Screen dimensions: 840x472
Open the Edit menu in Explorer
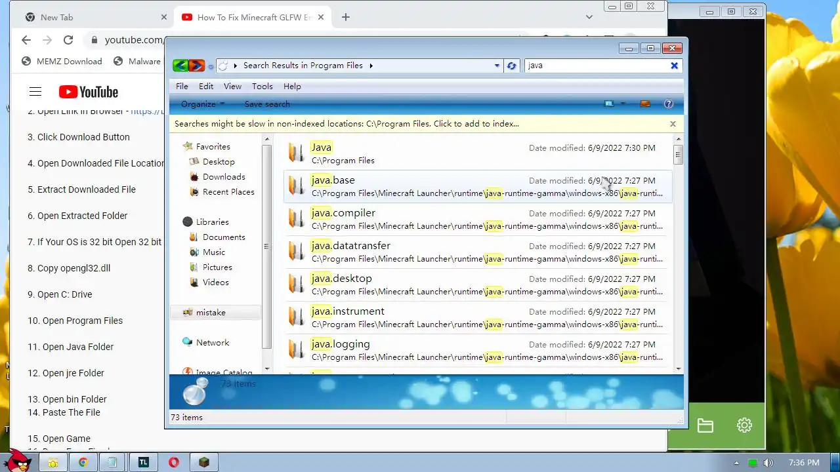[206, 87]
